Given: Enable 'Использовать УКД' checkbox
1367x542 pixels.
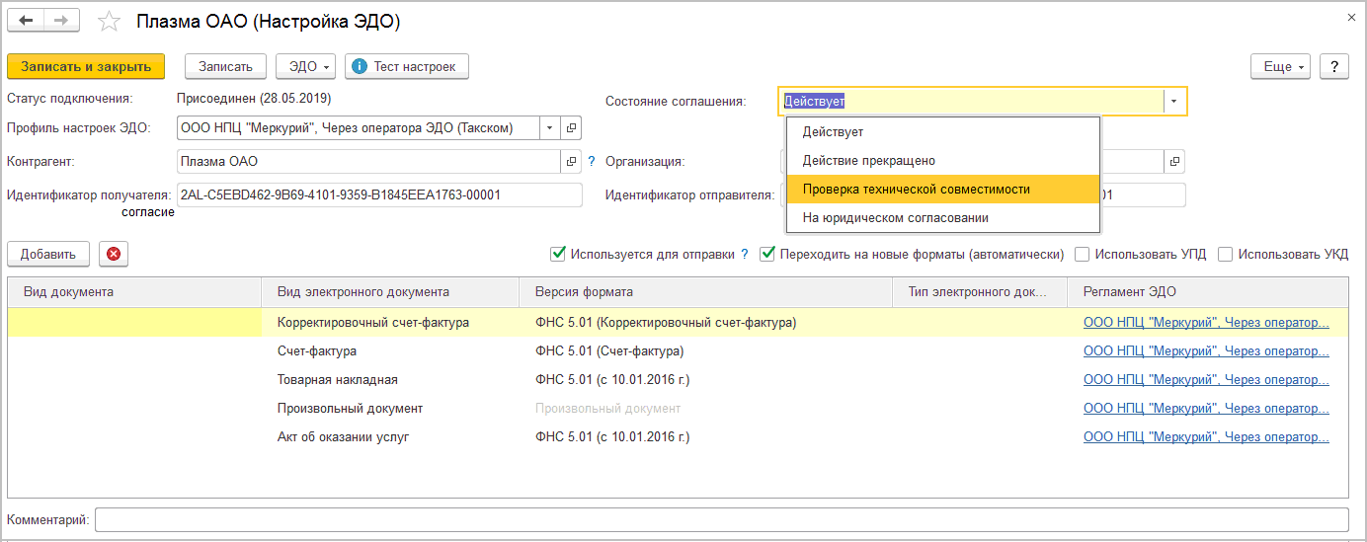Looking at the screenshot, I should [x=1226, y=254].
